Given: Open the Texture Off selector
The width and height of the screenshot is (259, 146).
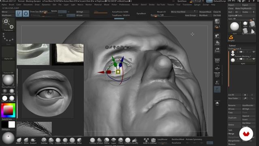Looking at the screenshot, I should pyautogui.click(x=8, y=67).
